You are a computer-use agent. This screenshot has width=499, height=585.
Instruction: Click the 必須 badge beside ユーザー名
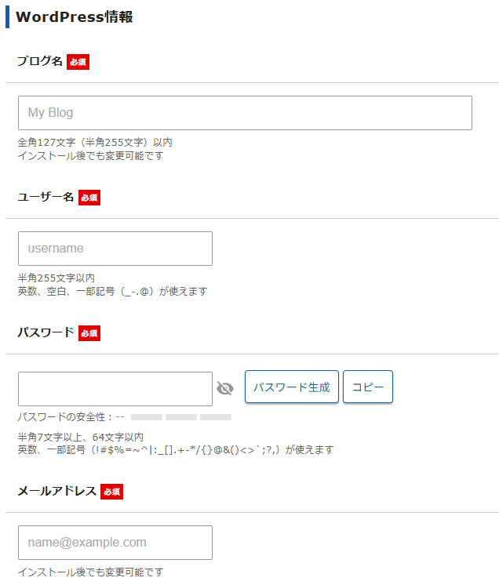(x=89, y=198)
